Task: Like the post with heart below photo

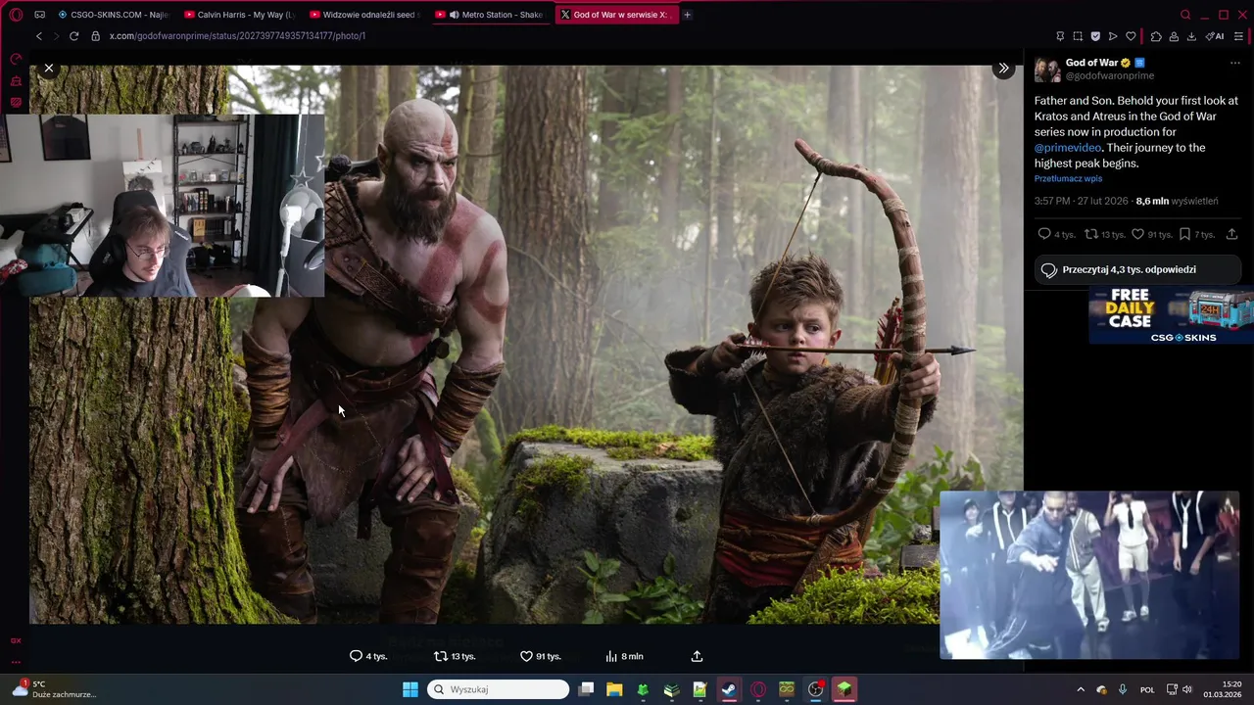Action: [526, 656]
